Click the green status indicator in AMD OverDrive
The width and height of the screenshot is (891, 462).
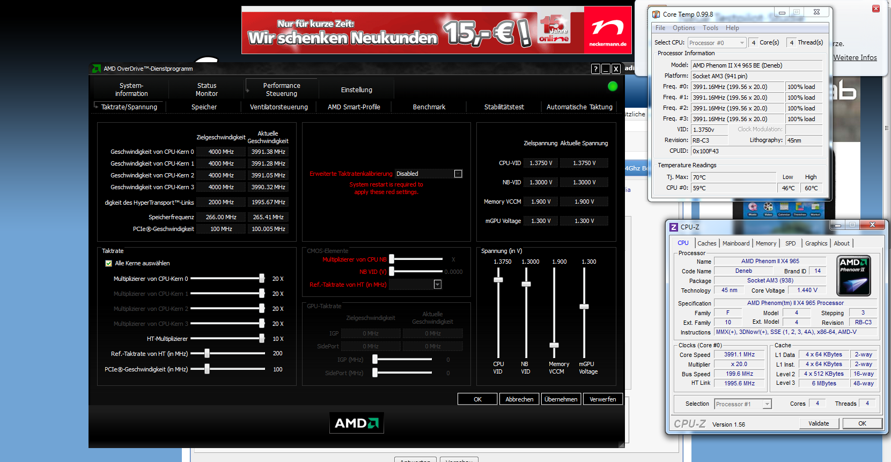613,86
